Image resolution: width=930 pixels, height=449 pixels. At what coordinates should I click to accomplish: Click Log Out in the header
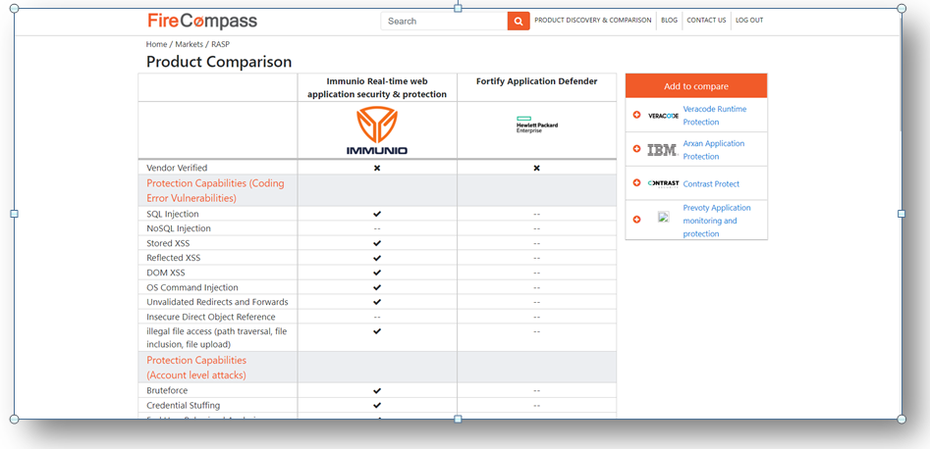749,21
